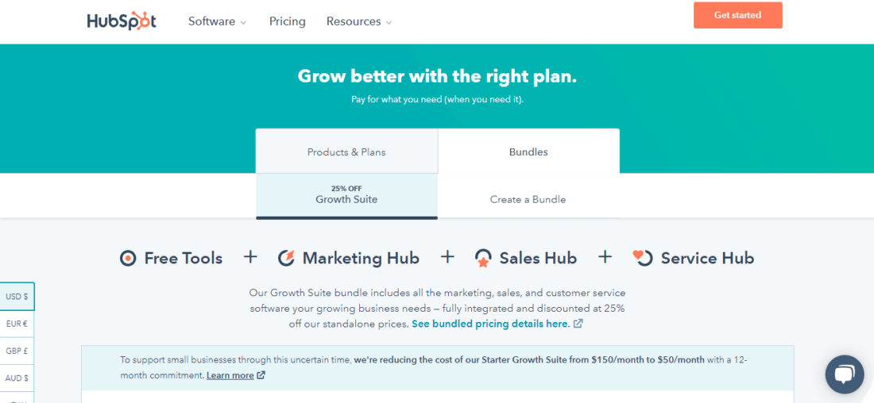
Task: Open the Pricing page
Action: point(287,21)
